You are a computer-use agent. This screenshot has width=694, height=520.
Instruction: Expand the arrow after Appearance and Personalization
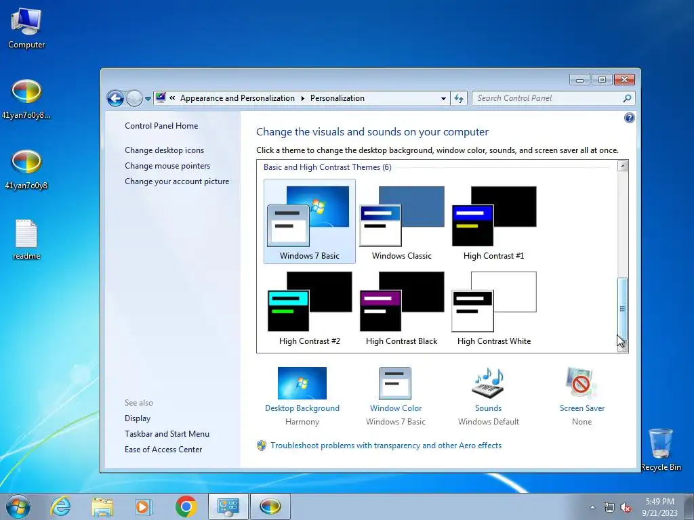tap(303, 98)
